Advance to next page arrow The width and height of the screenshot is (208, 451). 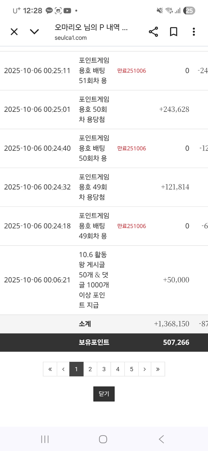pyautogui.click(x=145, y=369)
